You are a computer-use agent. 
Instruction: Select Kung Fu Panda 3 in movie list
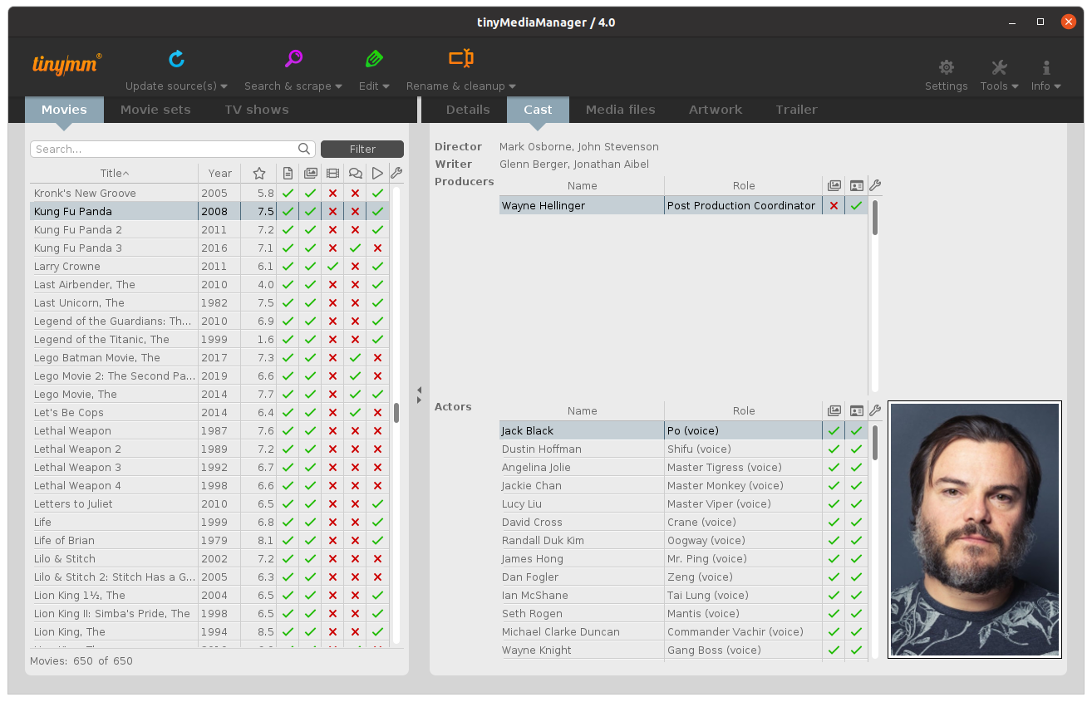78,248
